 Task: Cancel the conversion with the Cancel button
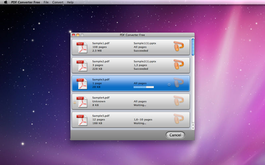pos(175,135)
